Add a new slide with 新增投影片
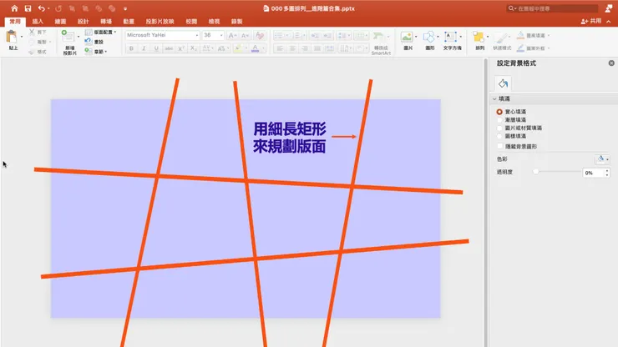The image size is (618, 347). pyautogui.click(x=69, y=43)
